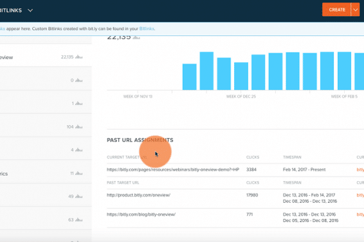Click the stats icon in the 1 click row
Image resolution: width=364 pixels, height=242 pixels.
(x=79, y=103)
